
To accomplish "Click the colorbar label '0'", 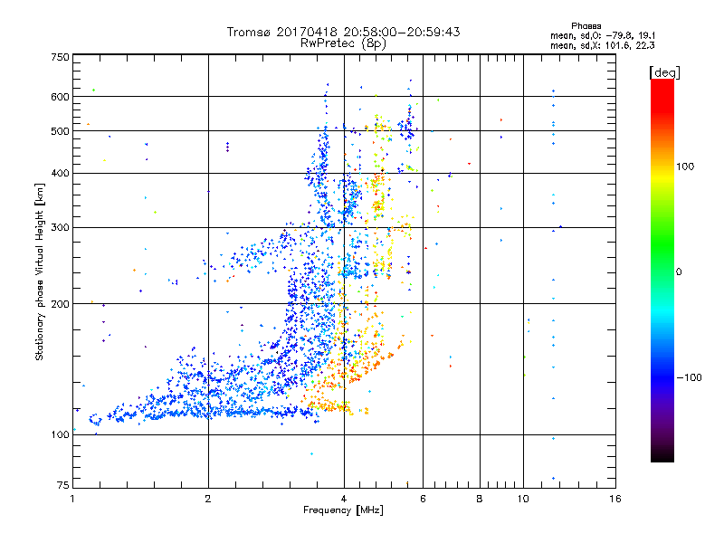I will pos(679,271).
